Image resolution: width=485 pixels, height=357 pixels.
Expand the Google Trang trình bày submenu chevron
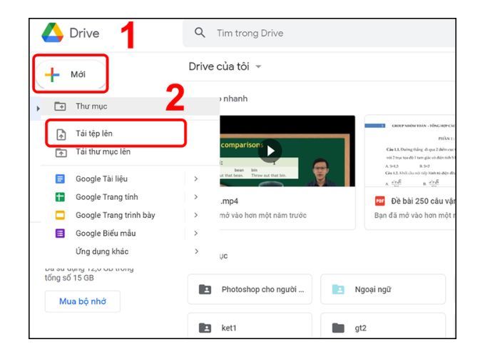click(x=196, y=215)
